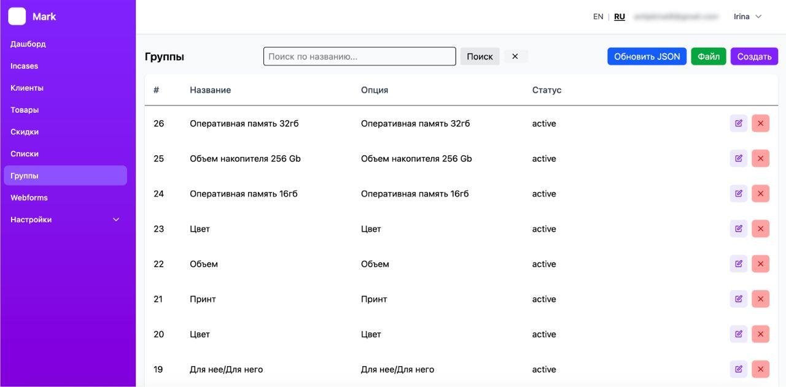Screen dimensions: 786x387
Task: Go to Скидки in the sidebar
Action: (25, 132)
